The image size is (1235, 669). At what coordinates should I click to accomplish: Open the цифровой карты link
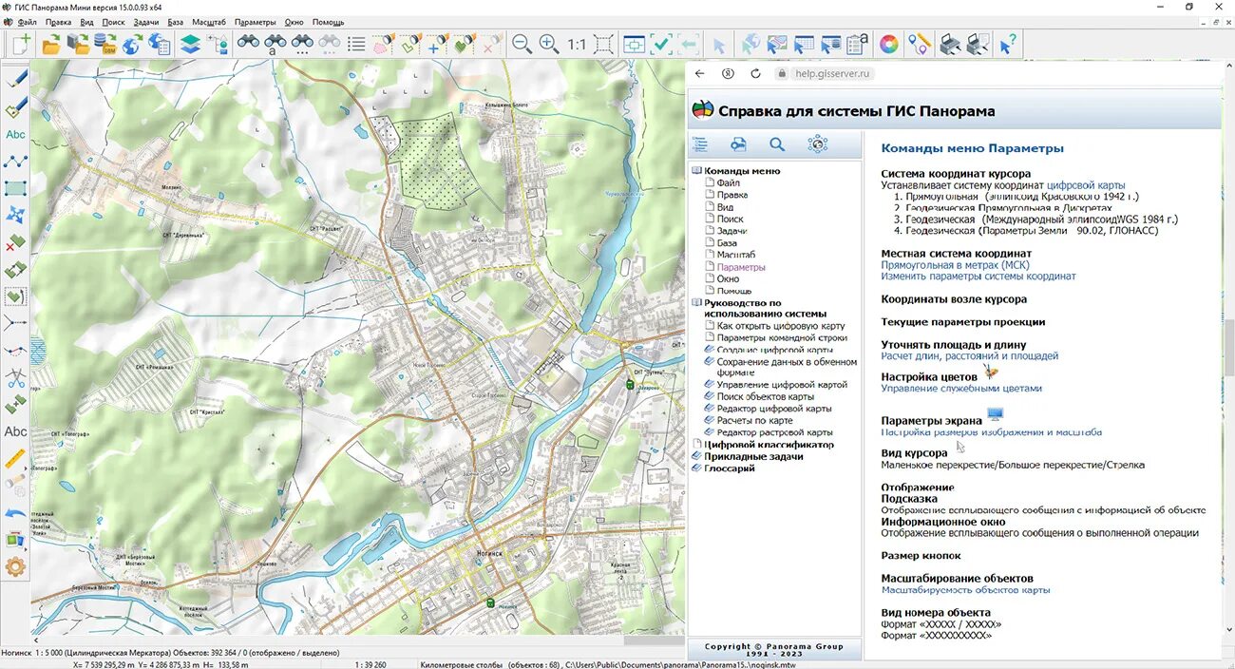1086,185
